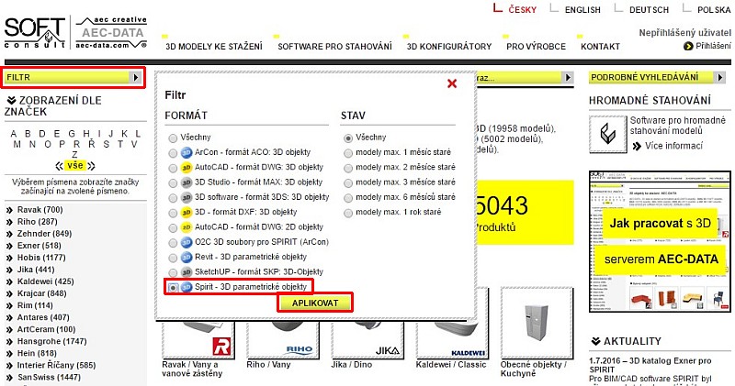The height and width of the screenshot is (386, 735).
Task: Click 'Nepřihlášený uživatel' text
Action: click(684, 33)
